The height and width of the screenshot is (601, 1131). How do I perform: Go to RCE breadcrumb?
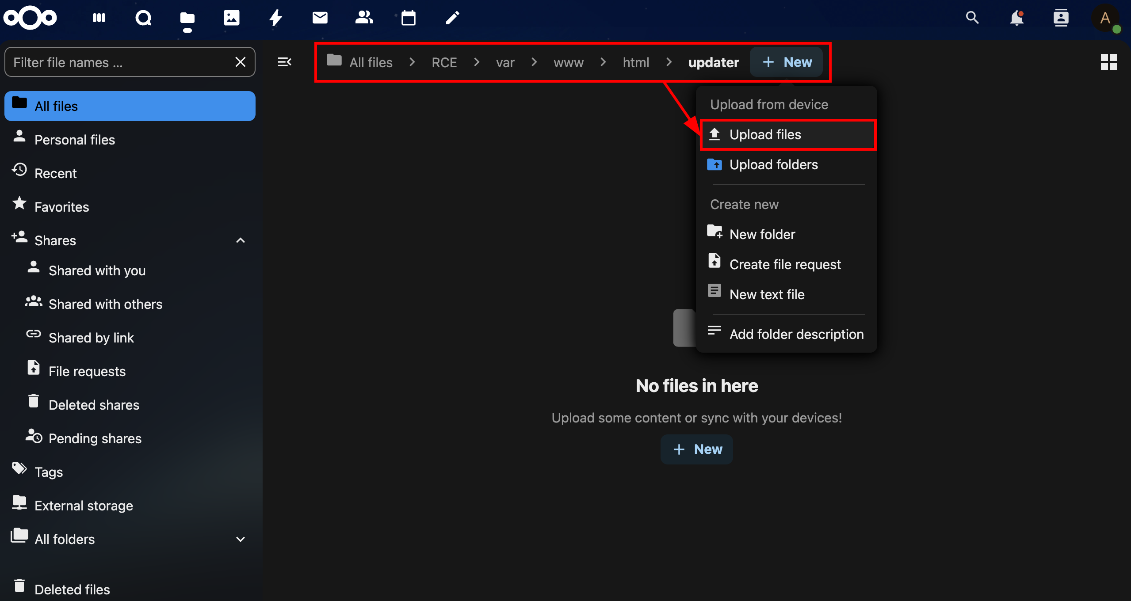[444, 62]
